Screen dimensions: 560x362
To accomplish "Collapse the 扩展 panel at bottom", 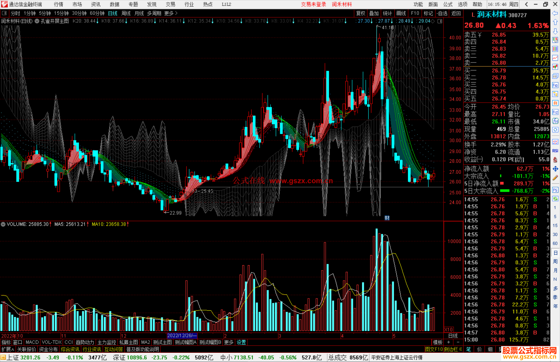I will (x=8, y=349).
